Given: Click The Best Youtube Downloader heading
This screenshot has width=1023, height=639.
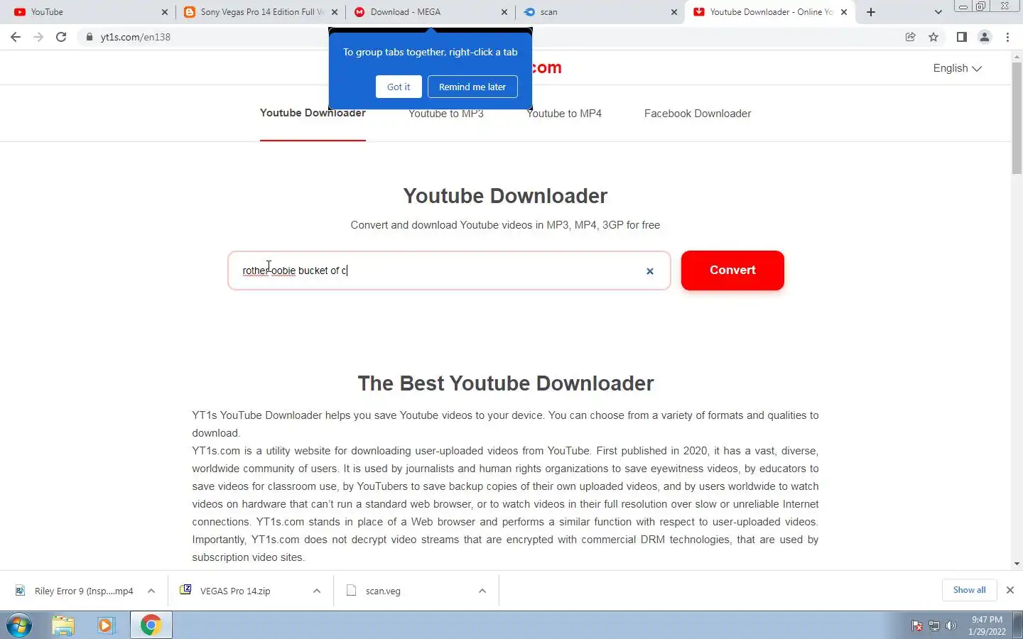Looking at the screenshot, I should 505,383.
